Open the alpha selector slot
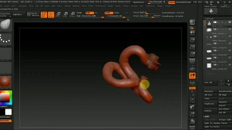This screenshot has height=130, width=232. click(6, 53)
